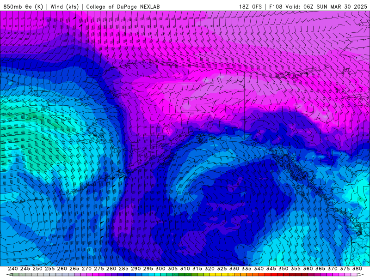Click the 370 color scale label
Viewport: 370px width, 277px height.
pos(333,269)
